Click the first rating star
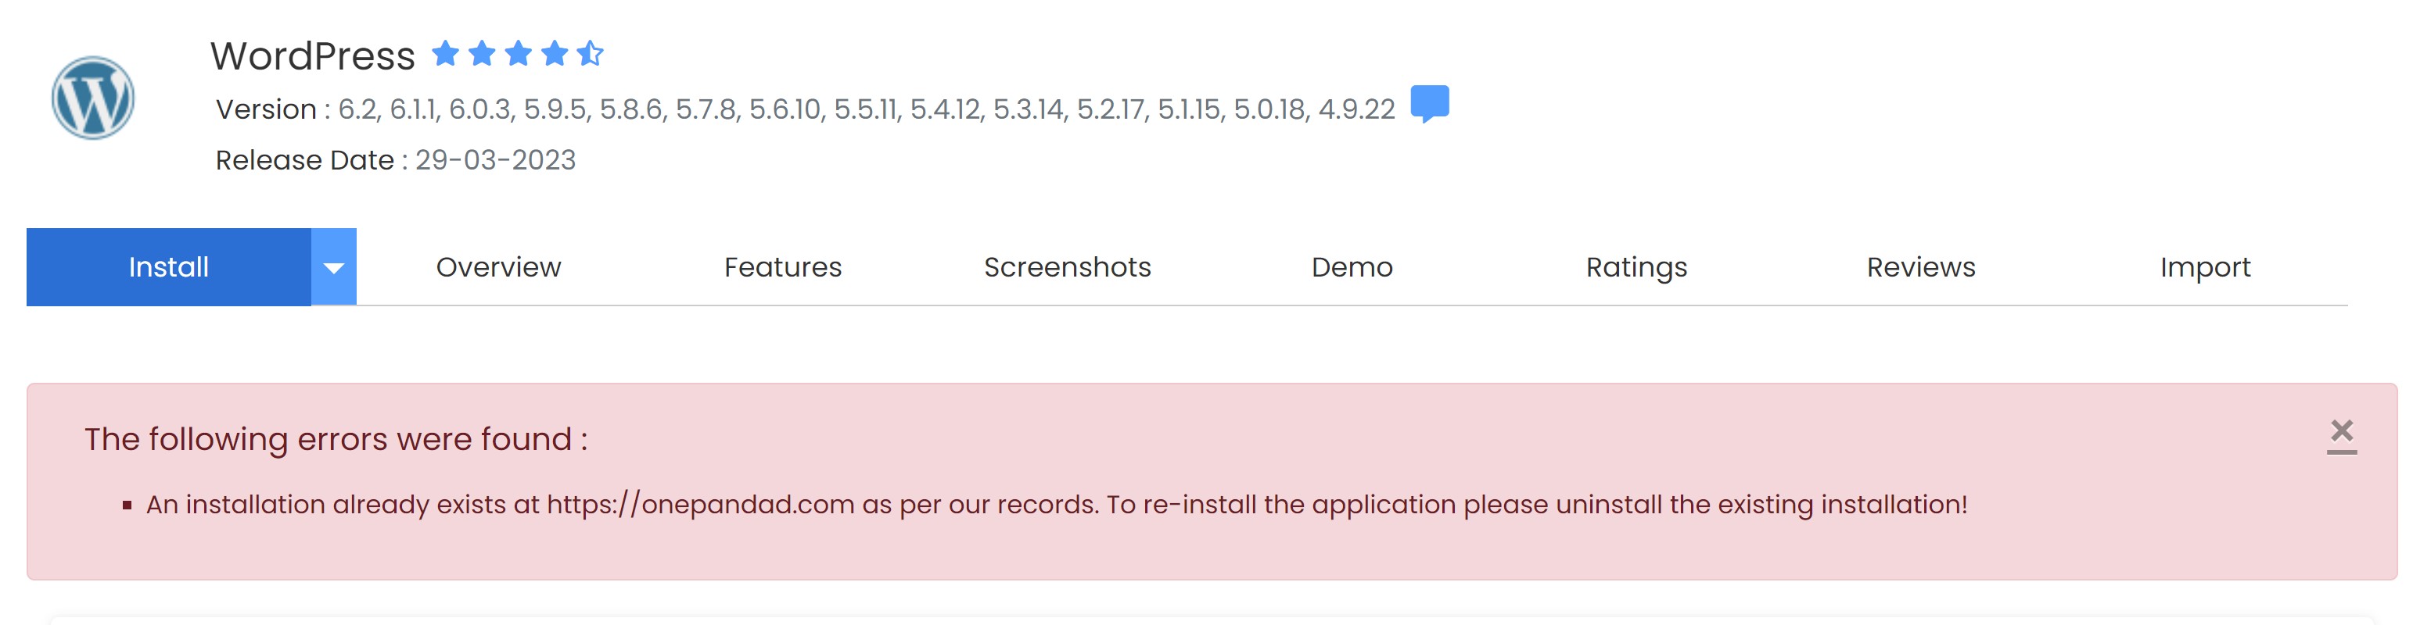This screenshot has height=625, width=2413. coord(445,53)
